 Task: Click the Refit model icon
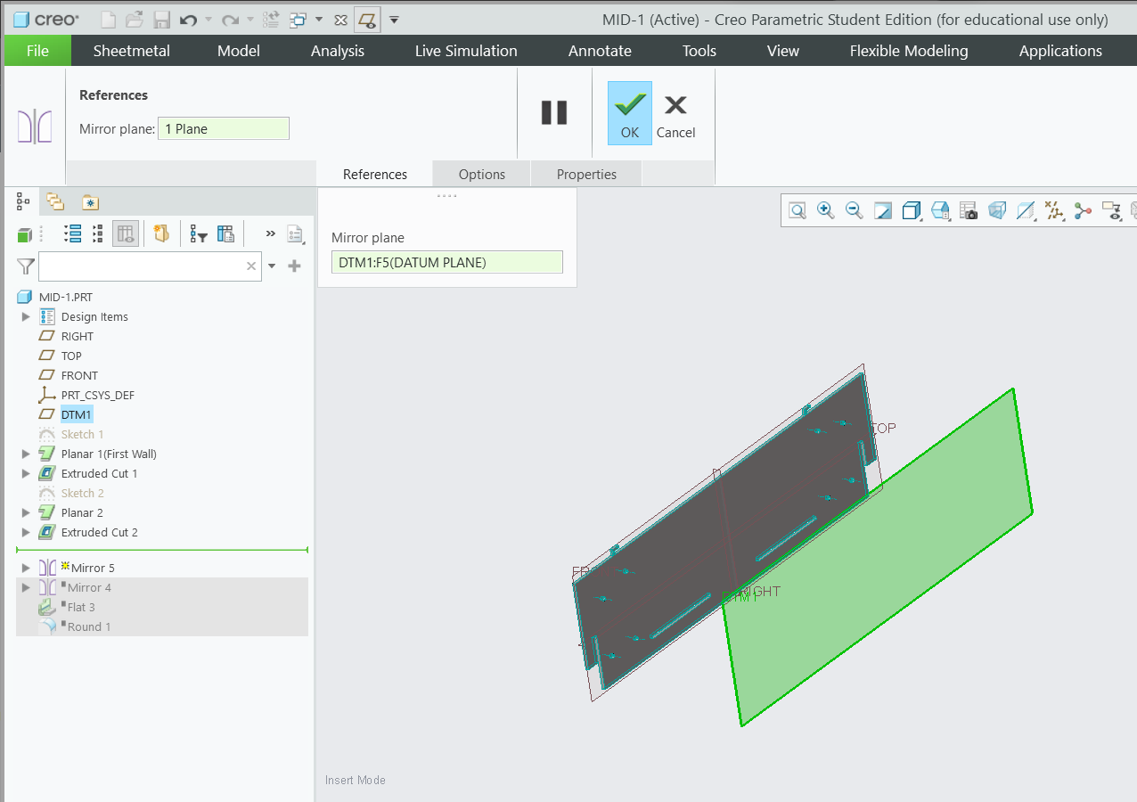pos(796,210)
